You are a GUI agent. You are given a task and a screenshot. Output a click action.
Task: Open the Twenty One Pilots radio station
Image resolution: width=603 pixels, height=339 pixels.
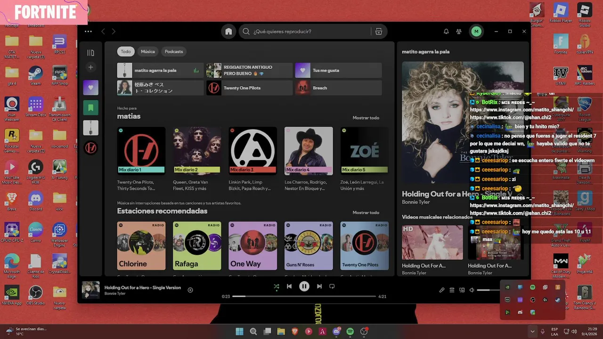[364, 246]
